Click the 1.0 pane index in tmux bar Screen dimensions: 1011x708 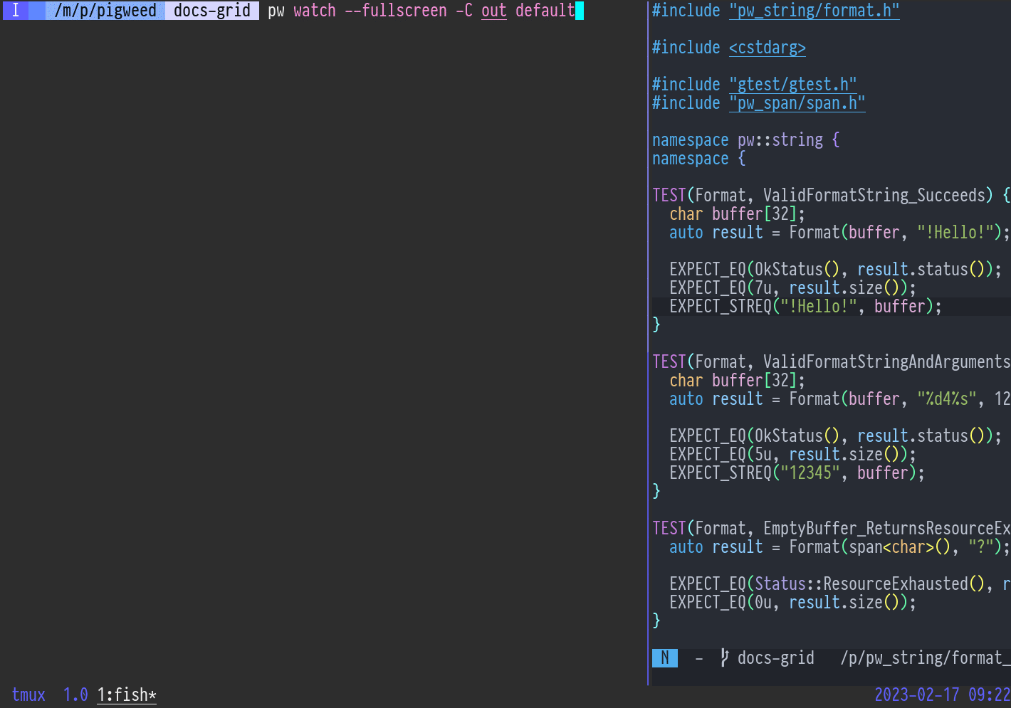tap(75, 695)
